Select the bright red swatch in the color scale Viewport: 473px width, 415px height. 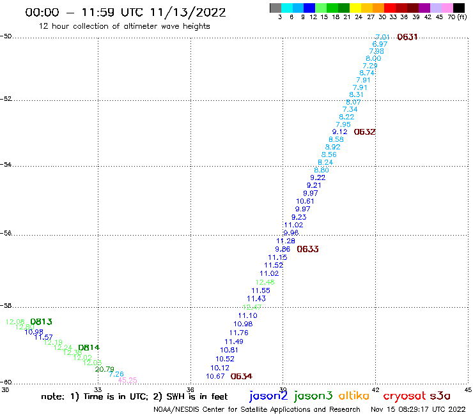coord(389,8)
